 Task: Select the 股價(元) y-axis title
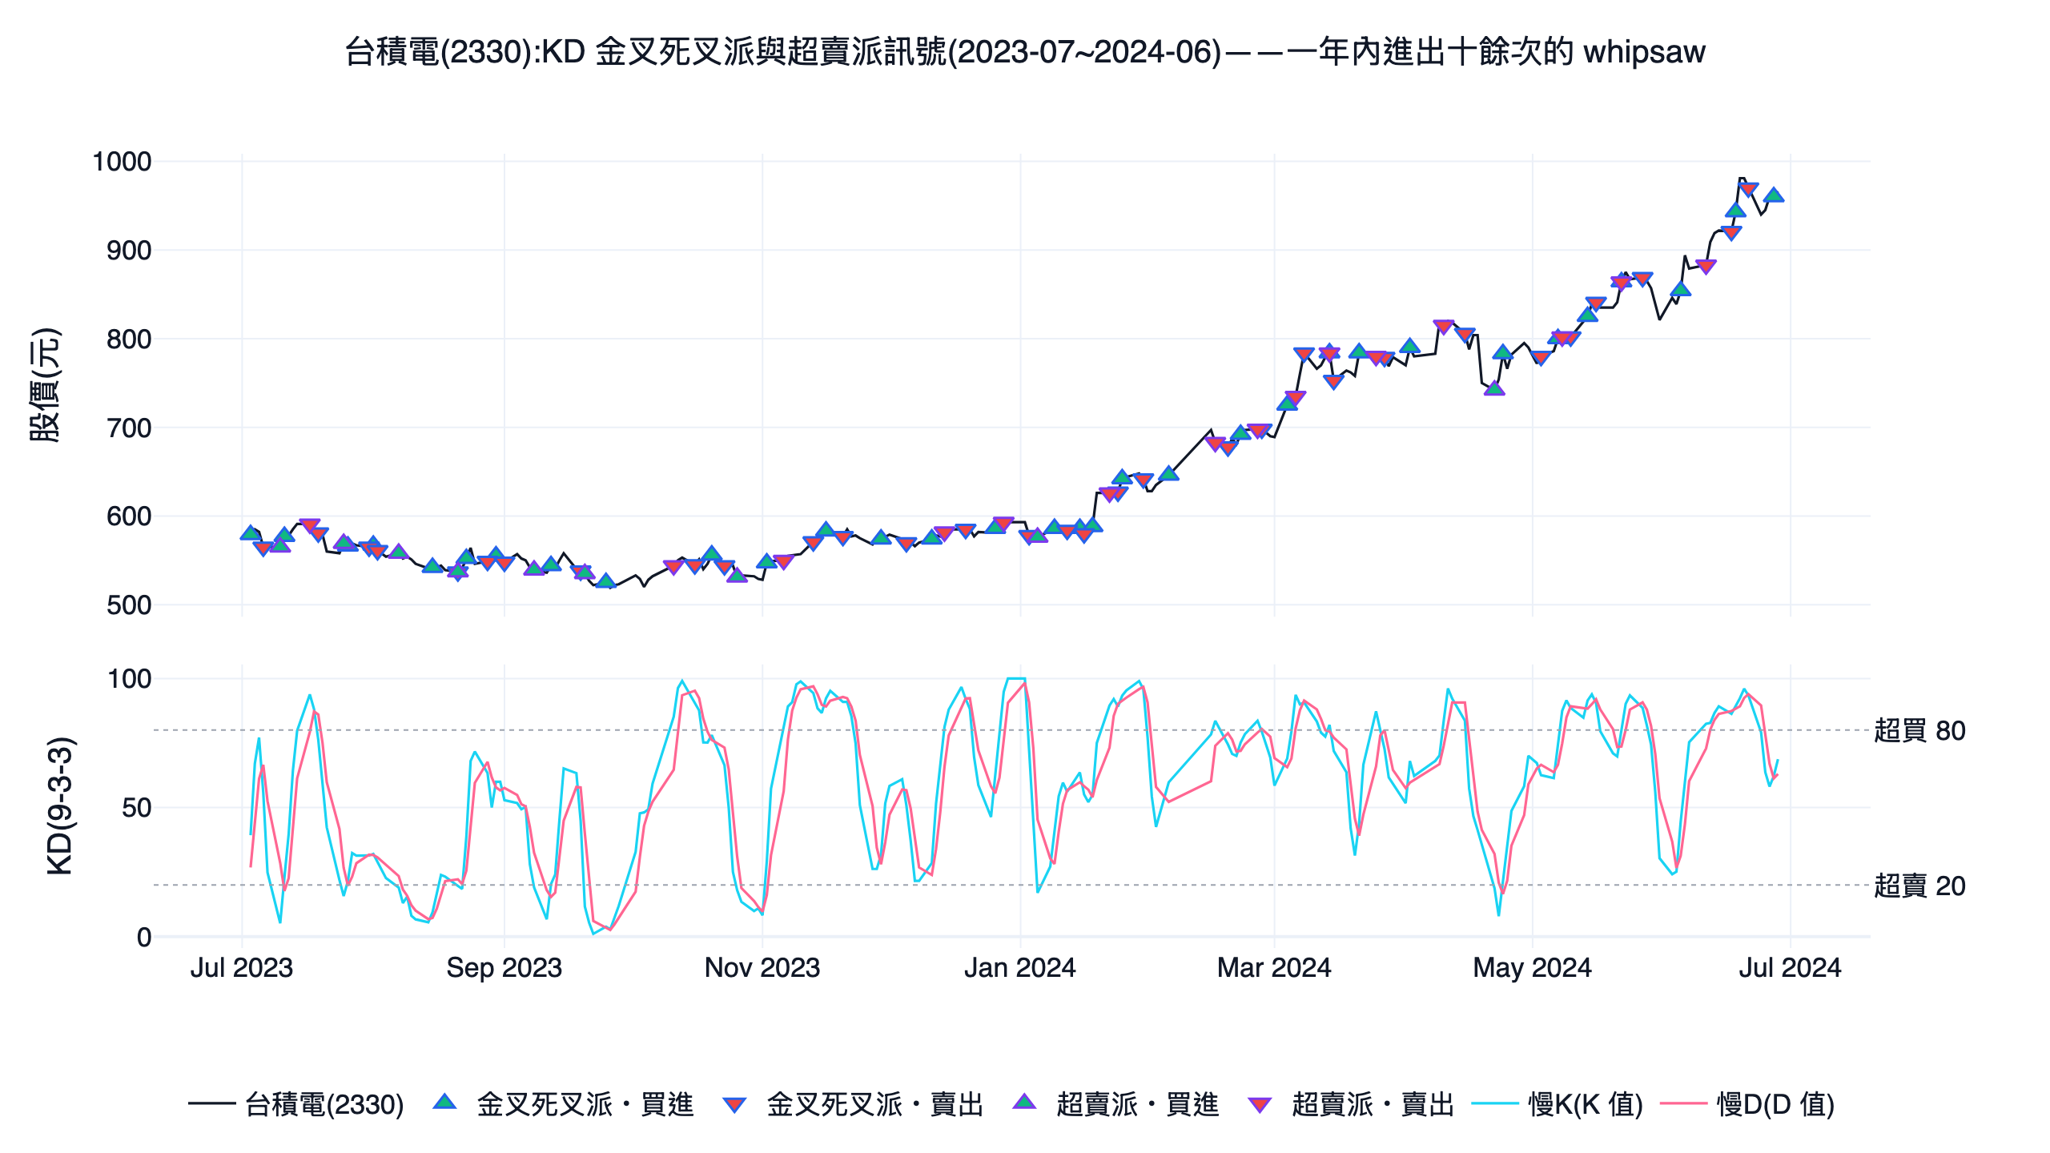tap(45, 384)
